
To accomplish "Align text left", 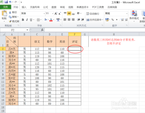I will (x=65, y=20).
